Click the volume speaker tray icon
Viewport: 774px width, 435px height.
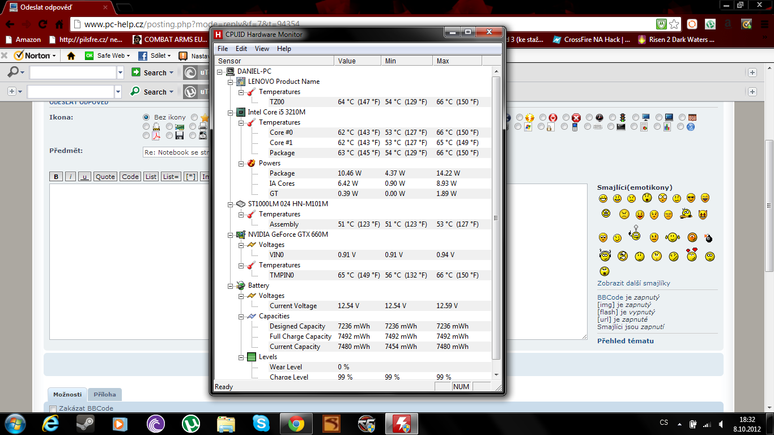pyautogui.click(x=721, y=424)
